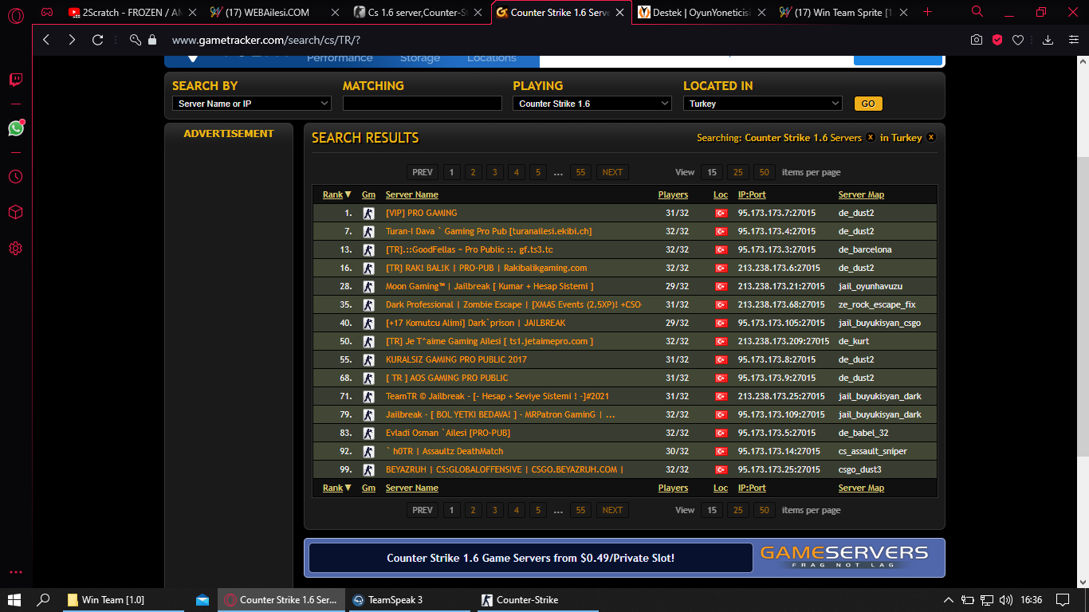Image resolution: width=1089 pixels, height=612 pixels.
Task: Open the GameServers advertisement banner
Action: tap(624, 558)
